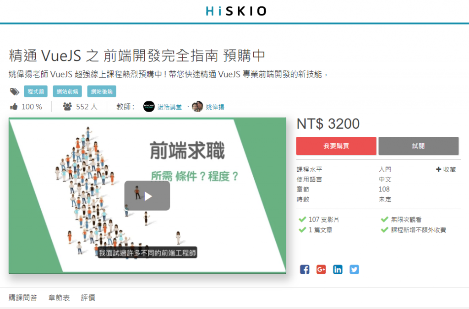Viewport: 469px width, 309px height.
Task: Open the 諾浩講堂 teacher link
Action: coord(169,107)
